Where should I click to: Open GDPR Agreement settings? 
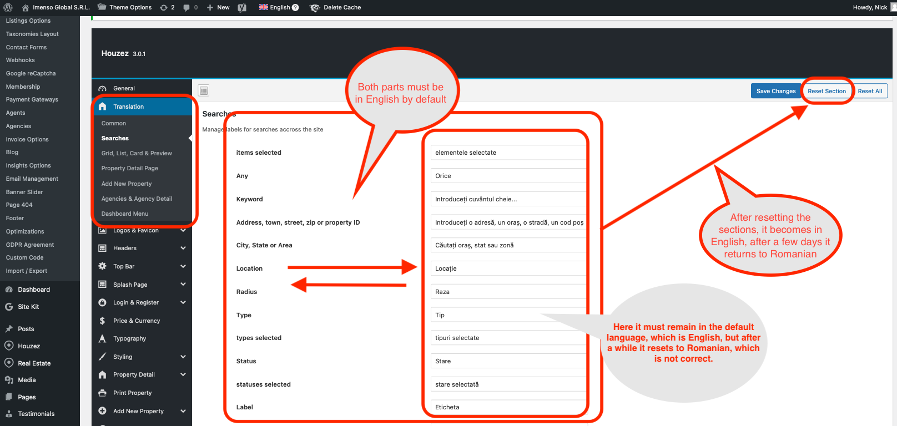(30, 245)
